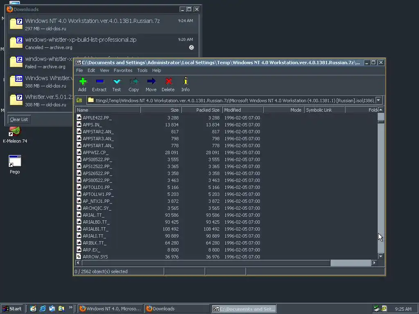Click the second system tray icon
419x314 pixels.
[384, 309]
